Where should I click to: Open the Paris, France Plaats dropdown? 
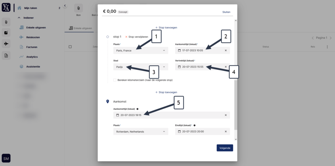click(x=140, y=51)
